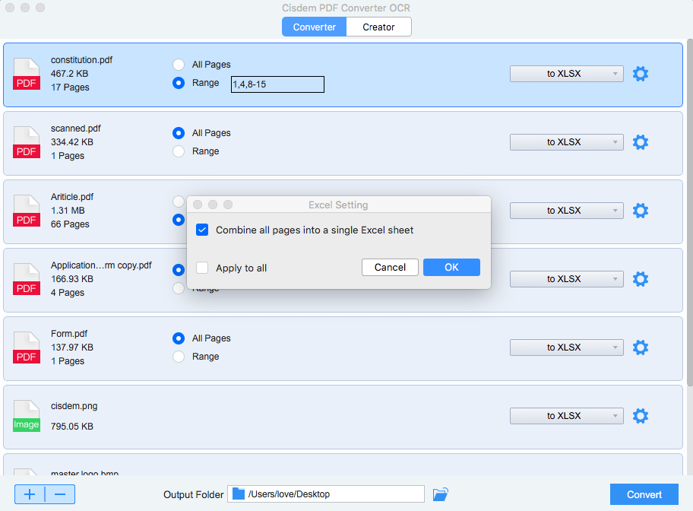The height and width of the screenshot is (511, 693).
Task: Click the Output Folder path field
Action: [326, 494]
